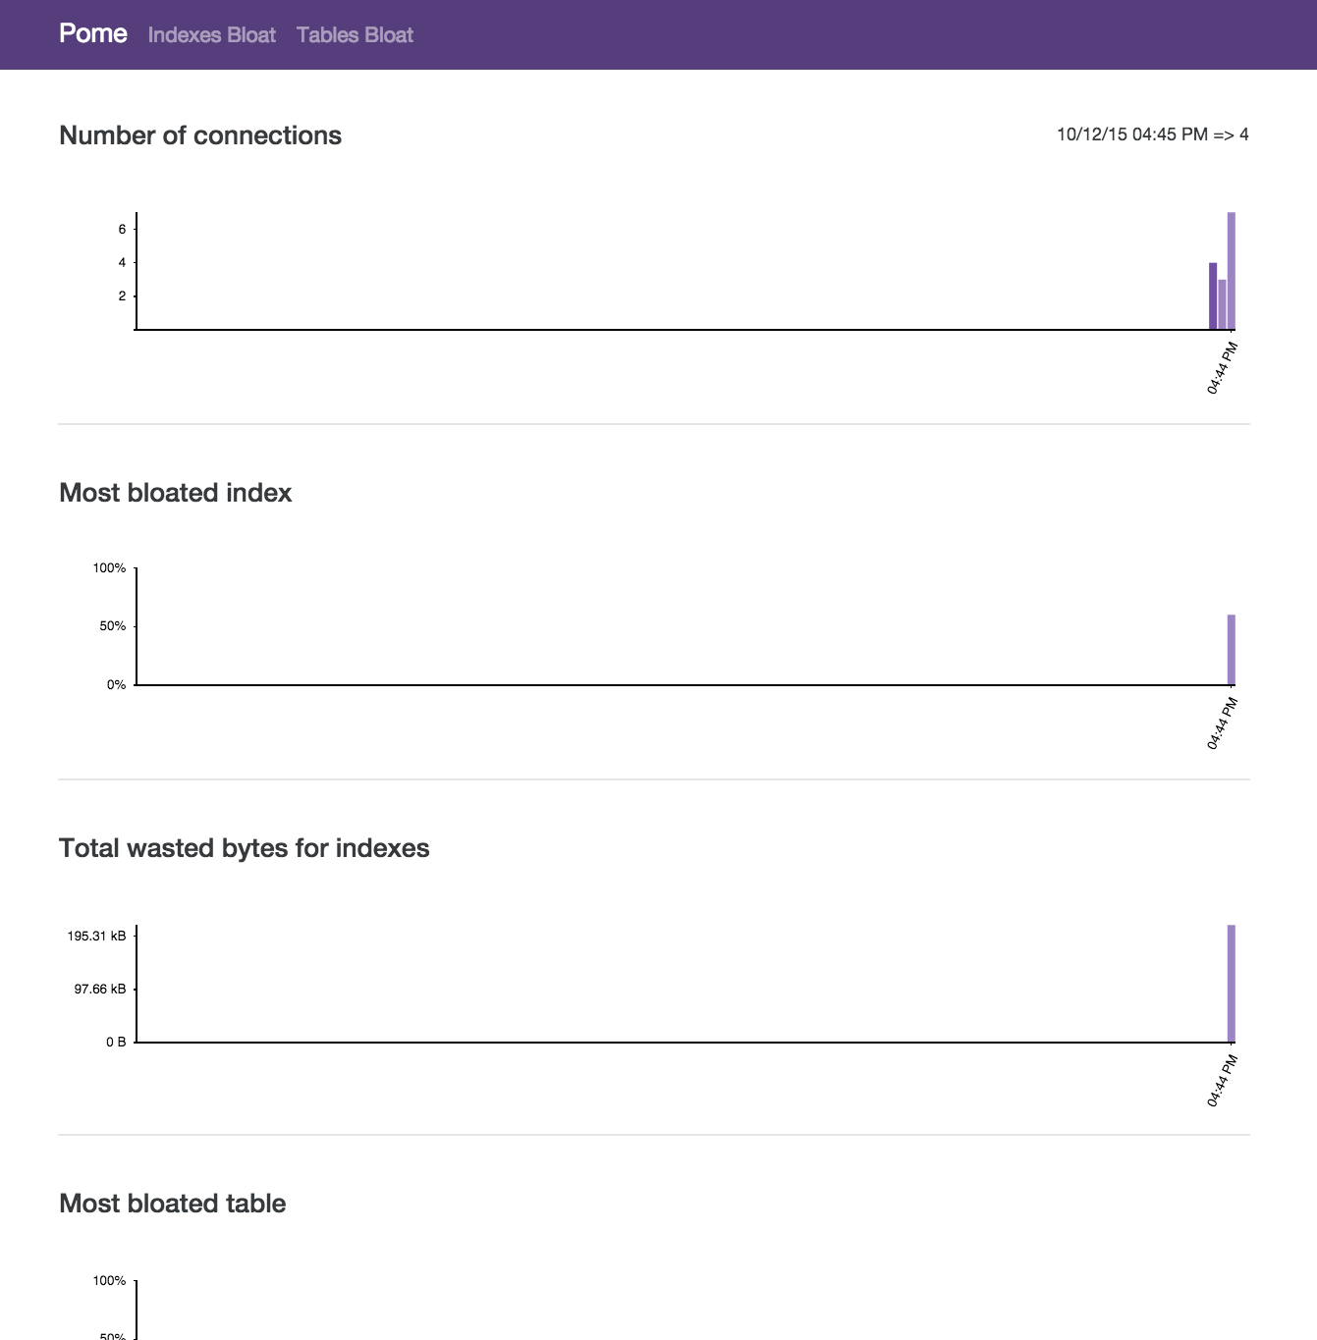Go to Indexes Bloat page
This screenshot has width=1317, height=1340.
pos(212,35)
